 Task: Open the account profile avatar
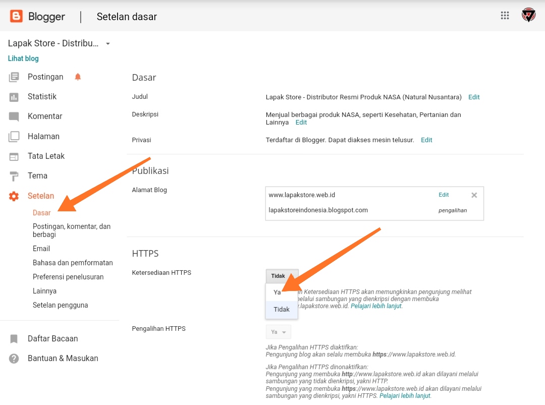528,15
